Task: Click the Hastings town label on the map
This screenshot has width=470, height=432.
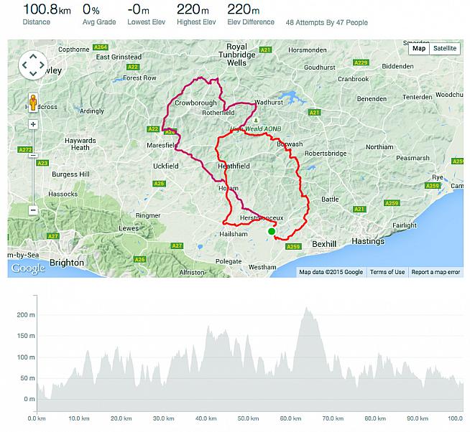Action: [x=369, y=243]
